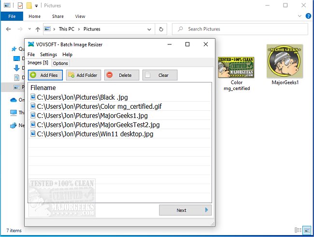Image resolution: width=314 pixels, height=237 pixels.
Task: Switch Explorer to large icons view
Action: point(307,230)
